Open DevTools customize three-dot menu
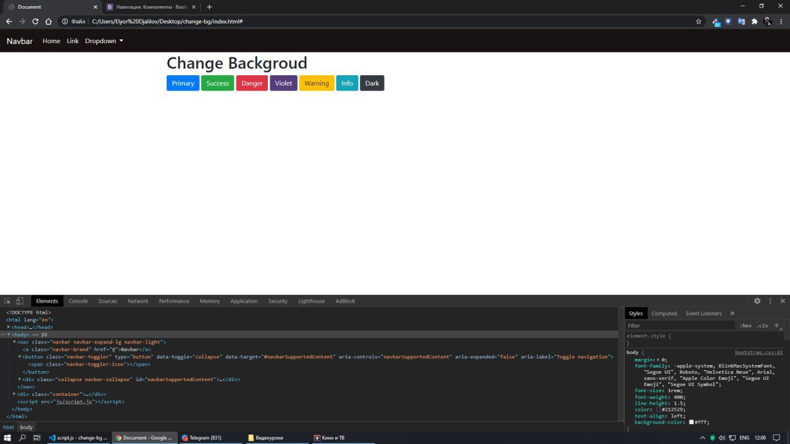This screenshot has width=790, height=444. (x=770, y=301)
